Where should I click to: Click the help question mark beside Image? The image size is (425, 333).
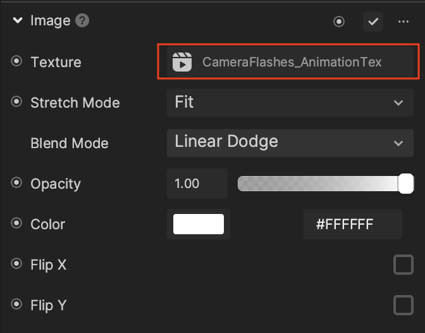[x=82, y=21]
